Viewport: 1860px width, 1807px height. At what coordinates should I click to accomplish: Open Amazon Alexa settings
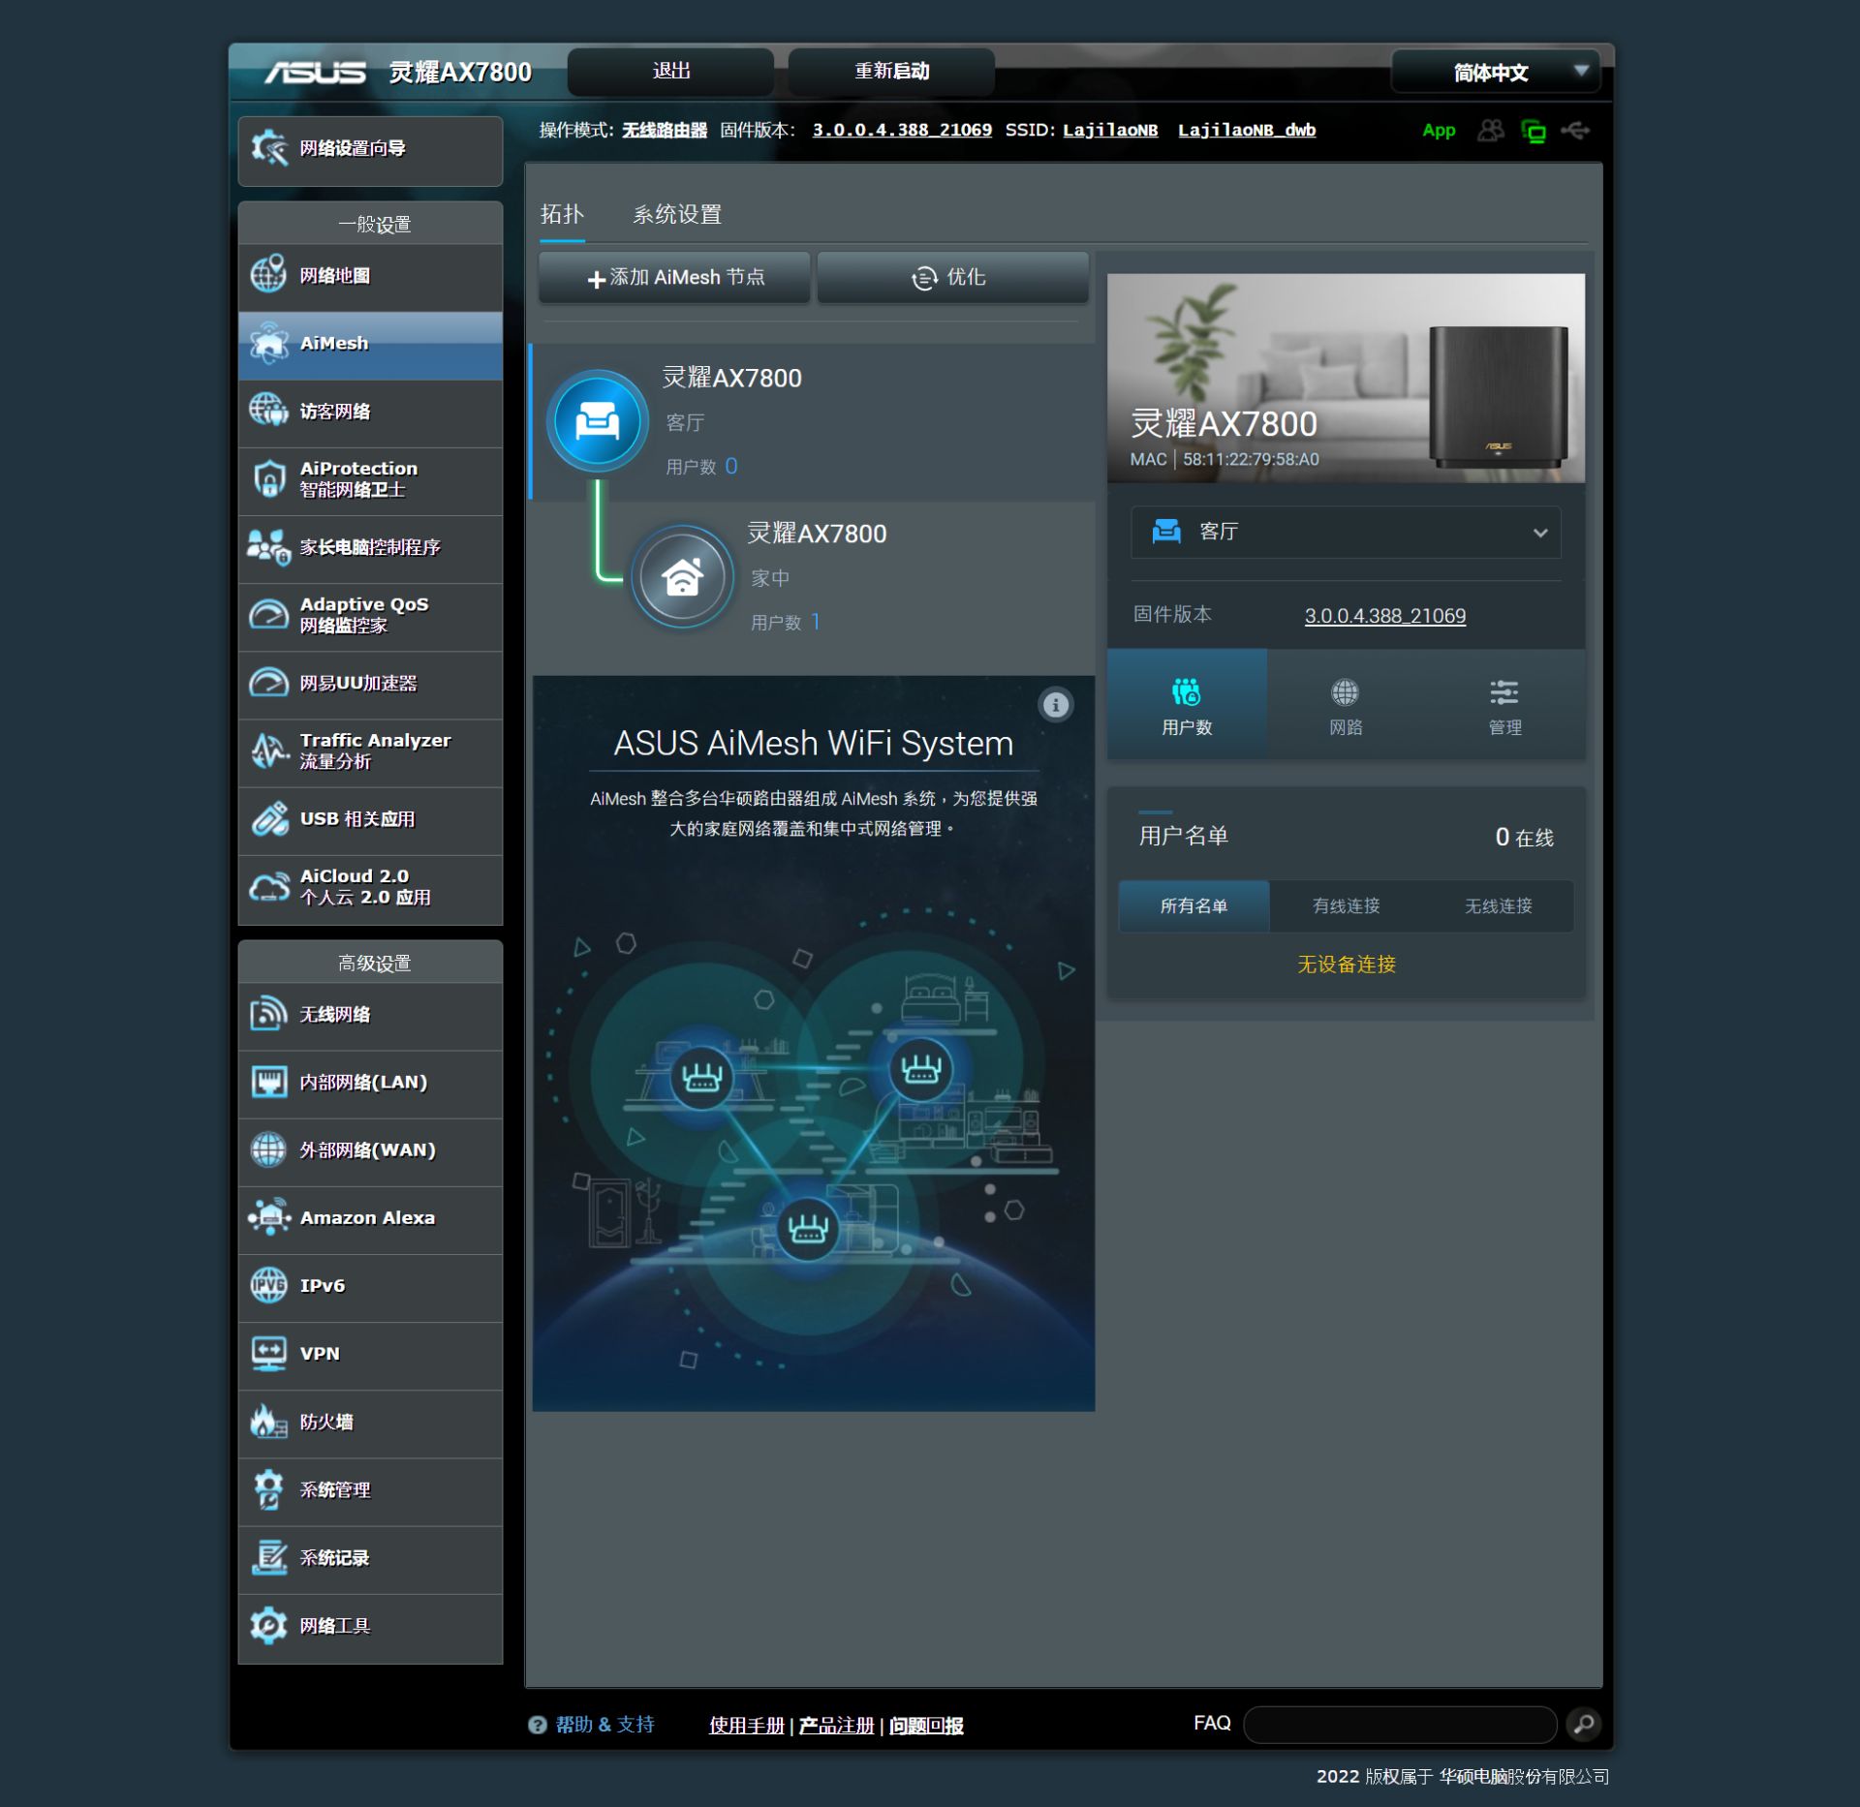pos(370,1218)
